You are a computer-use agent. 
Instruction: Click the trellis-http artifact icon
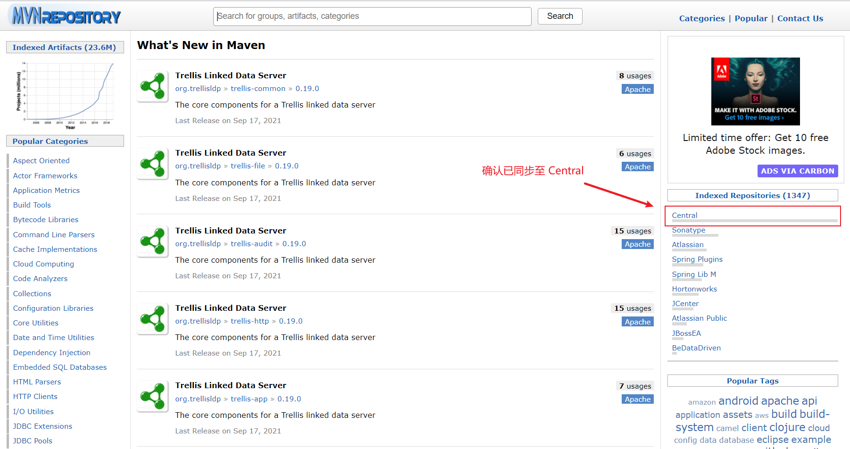[x=153, y=318]
